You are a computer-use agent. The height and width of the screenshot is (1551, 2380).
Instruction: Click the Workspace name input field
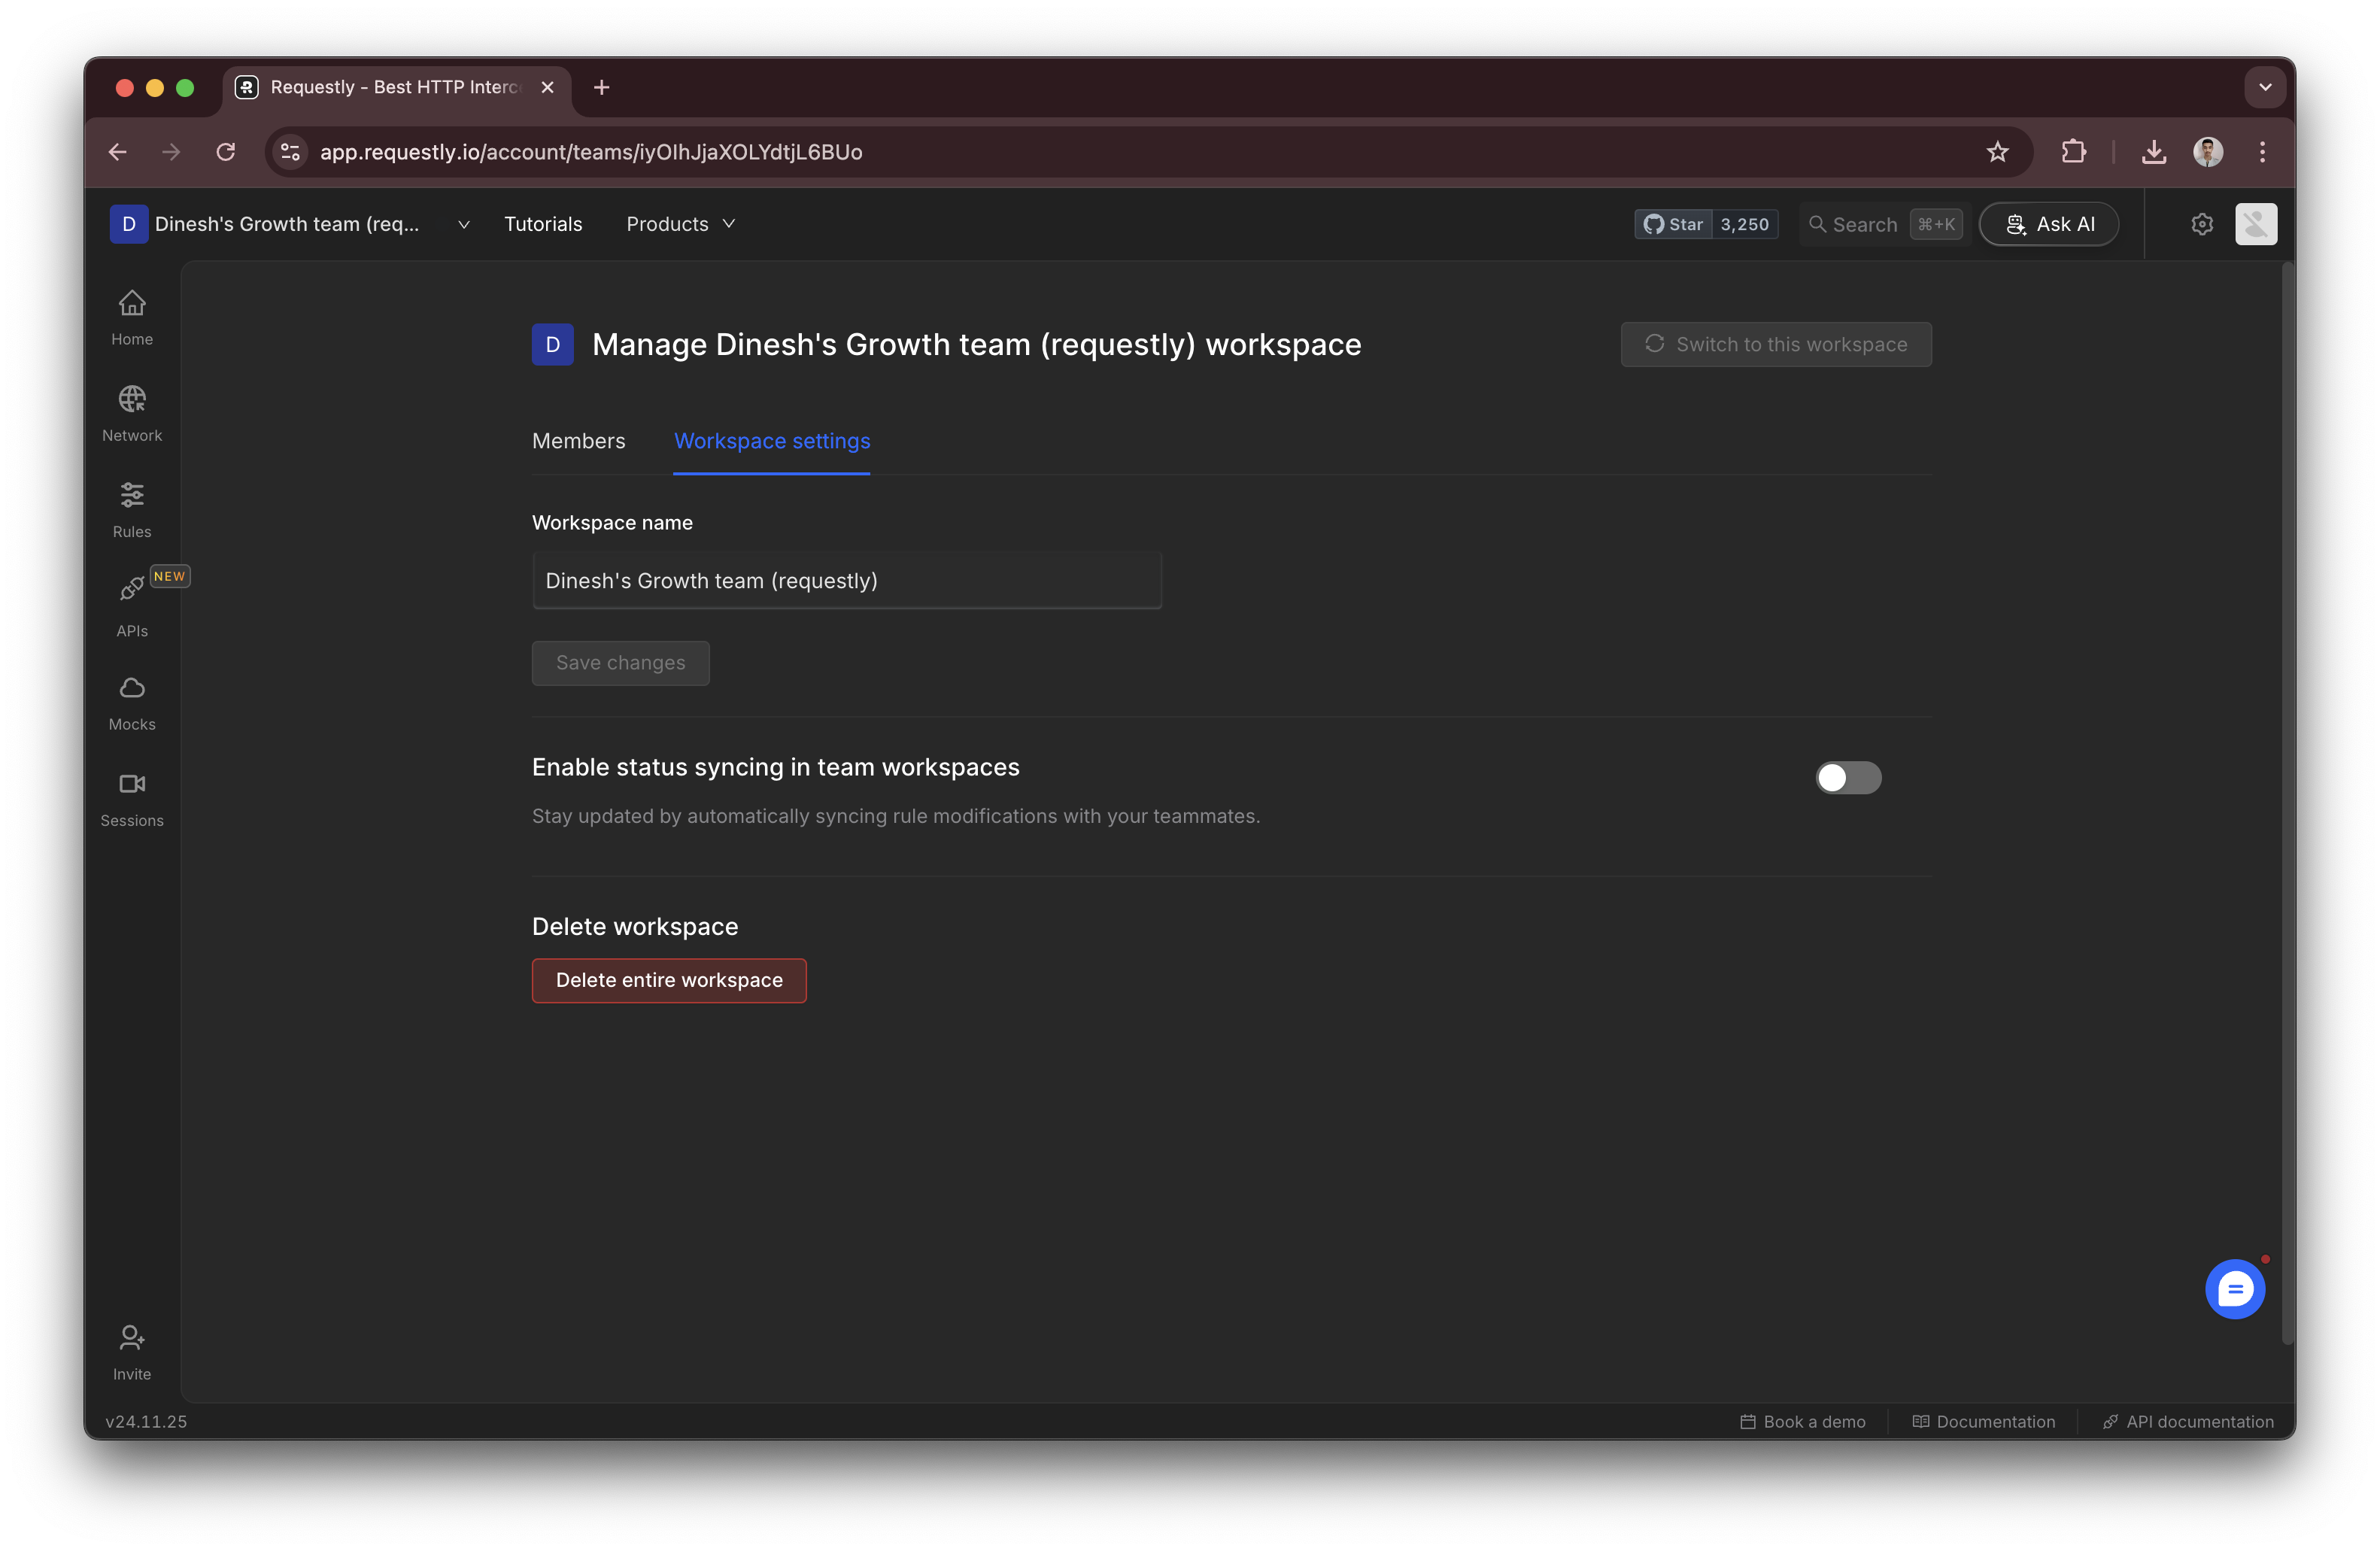point(846,581)
